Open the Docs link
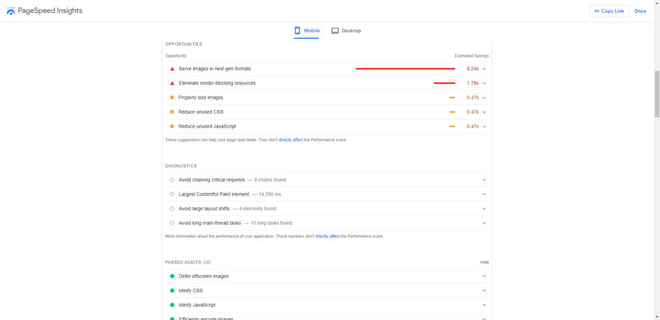 [640, 11]
